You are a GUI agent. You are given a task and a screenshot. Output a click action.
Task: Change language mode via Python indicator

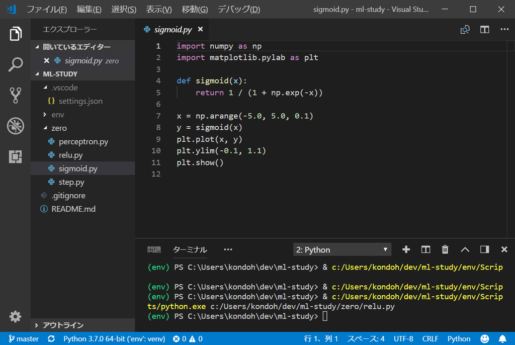click(x=459, y=339)
